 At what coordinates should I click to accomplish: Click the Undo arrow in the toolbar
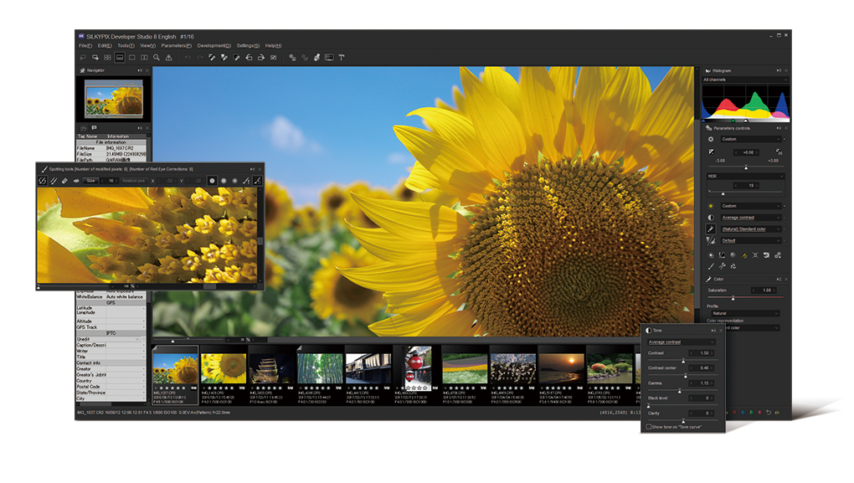click(187, 57)
